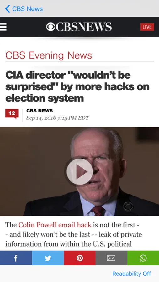Screen dimensions: 159x282
Task: Tap the article headline about CIA director
Action: click(77, 87)
